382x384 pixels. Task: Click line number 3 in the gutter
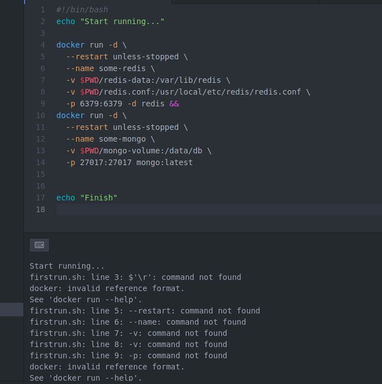click(43, 34)
